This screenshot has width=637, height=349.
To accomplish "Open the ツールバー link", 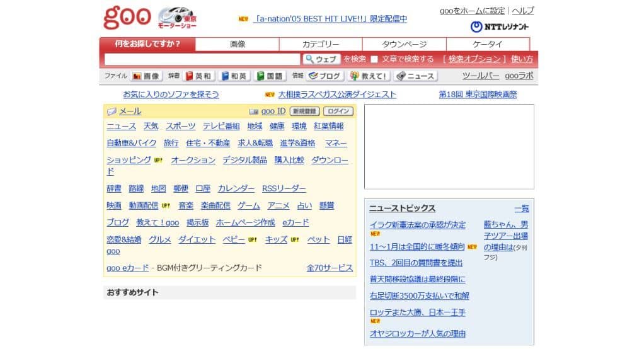I will (481, 76).
